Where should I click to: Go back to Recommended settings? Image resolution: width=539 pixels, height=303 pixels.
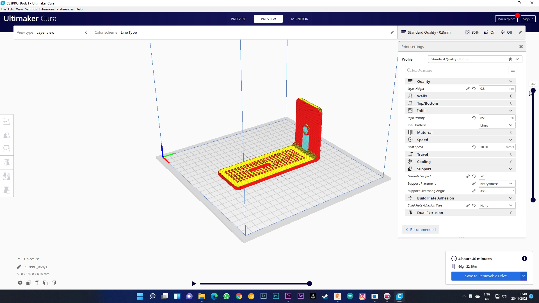(420, 229)
